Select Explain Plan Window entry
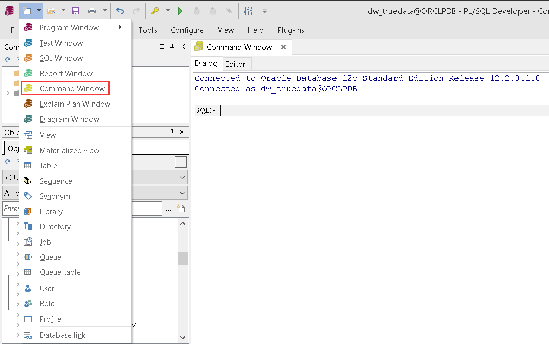The image size is (549, 344). click(75, 104)
